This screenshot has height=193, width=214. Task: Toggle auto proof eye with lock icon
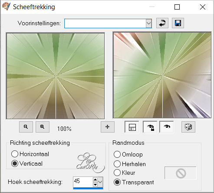[150, 127]
